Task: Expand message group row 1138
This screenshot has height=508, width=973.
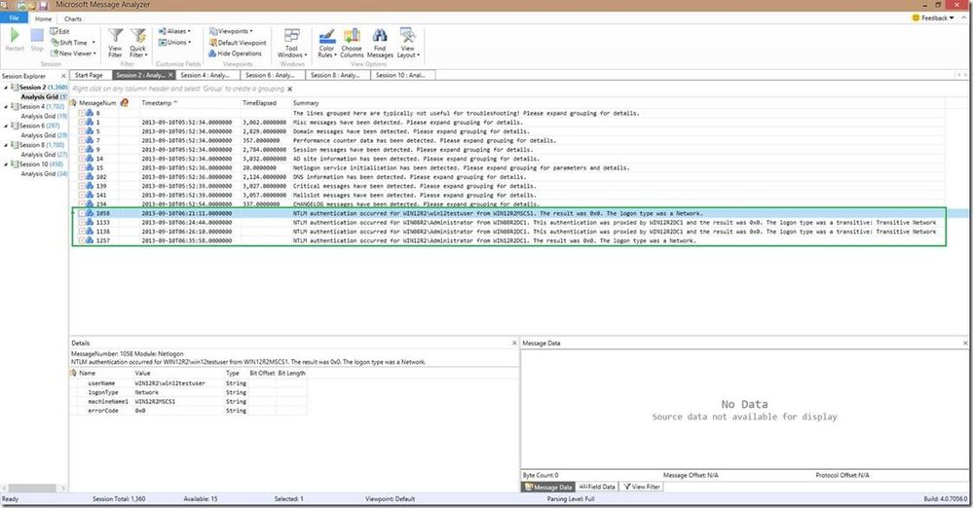Action: click(82, 232)
